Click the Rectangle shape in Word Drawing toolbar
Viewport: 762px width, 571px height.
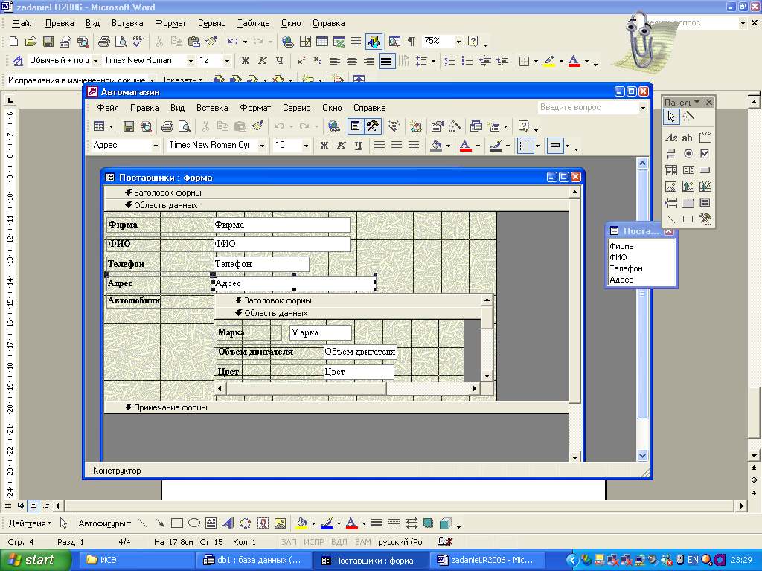click(177, 523)
